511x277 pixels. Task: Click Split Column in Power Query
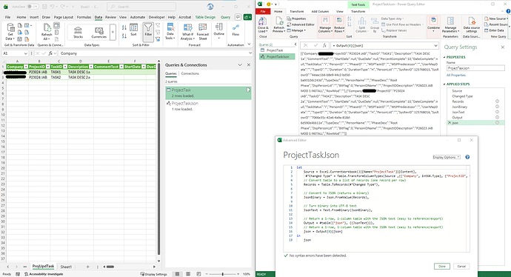361,24
